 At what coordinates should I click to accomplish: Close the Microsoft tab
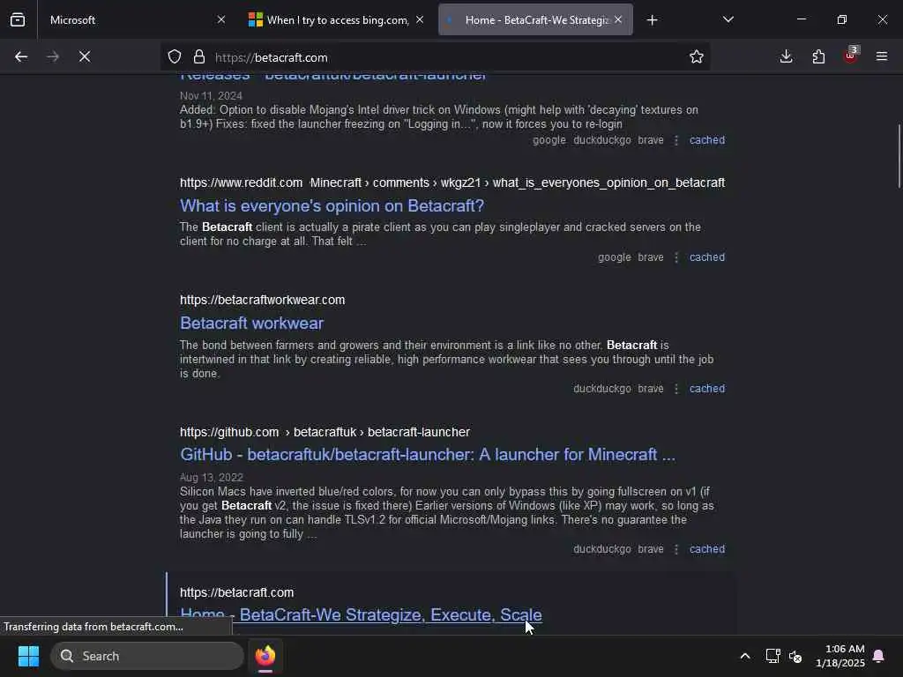pos(221,19)
